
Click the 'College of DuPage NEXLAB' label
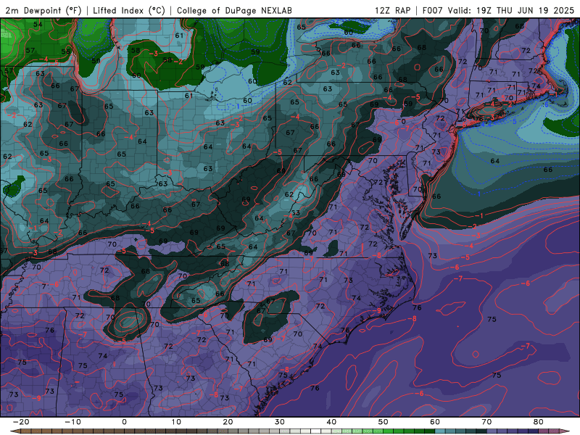(234, 10)
